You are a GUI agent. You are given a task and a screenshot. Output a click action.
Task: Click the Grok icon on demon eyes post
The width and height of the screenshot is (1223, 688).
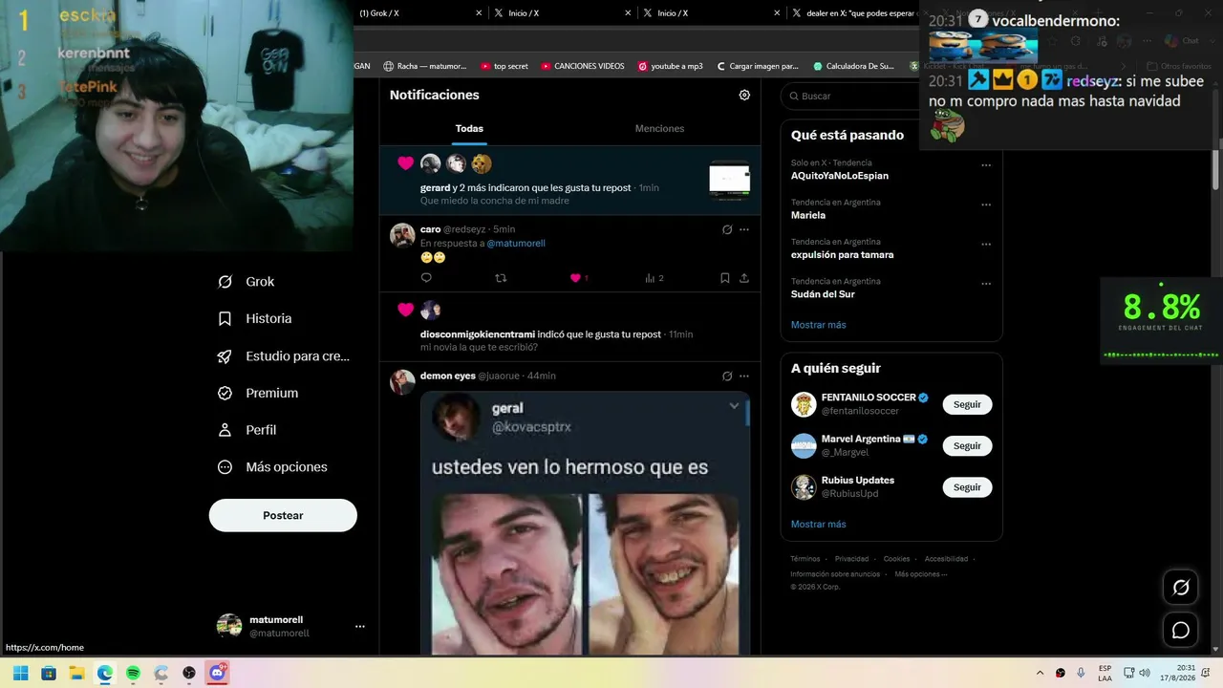point(727,376)
